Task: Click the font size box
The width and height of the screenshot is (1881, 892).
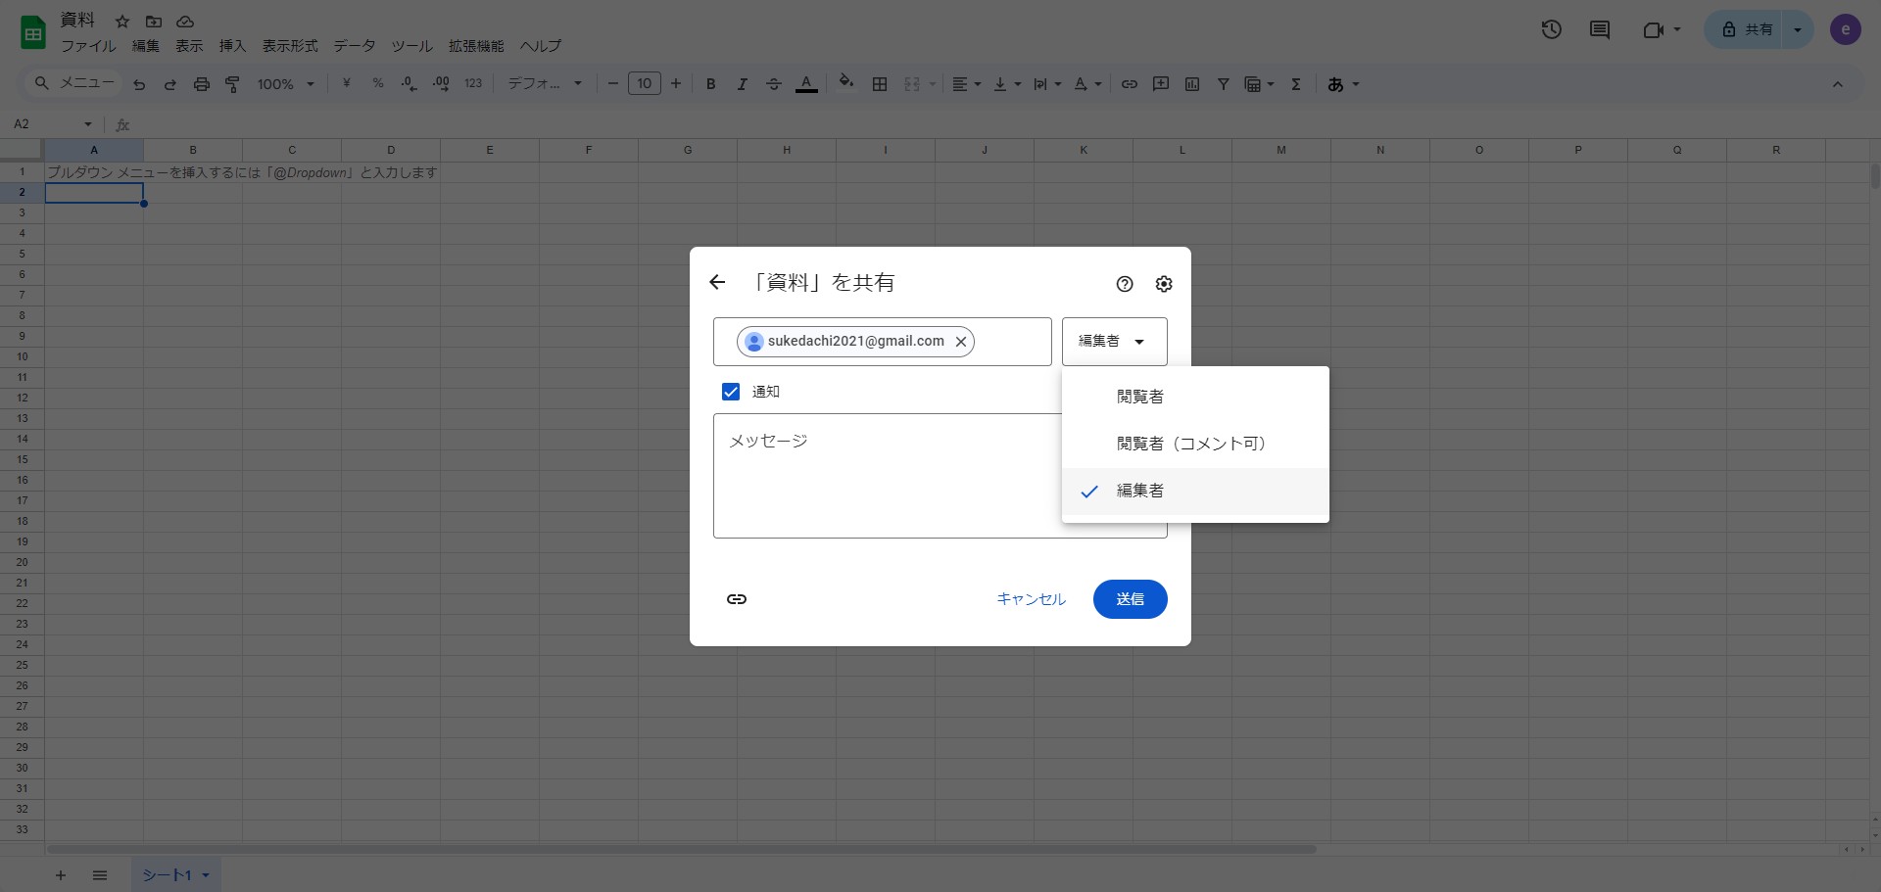Action: click(644, 84)
